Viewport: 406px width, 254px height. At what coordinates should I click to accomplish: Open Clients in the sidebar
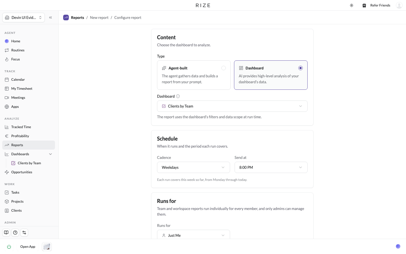tap(28, 211)
